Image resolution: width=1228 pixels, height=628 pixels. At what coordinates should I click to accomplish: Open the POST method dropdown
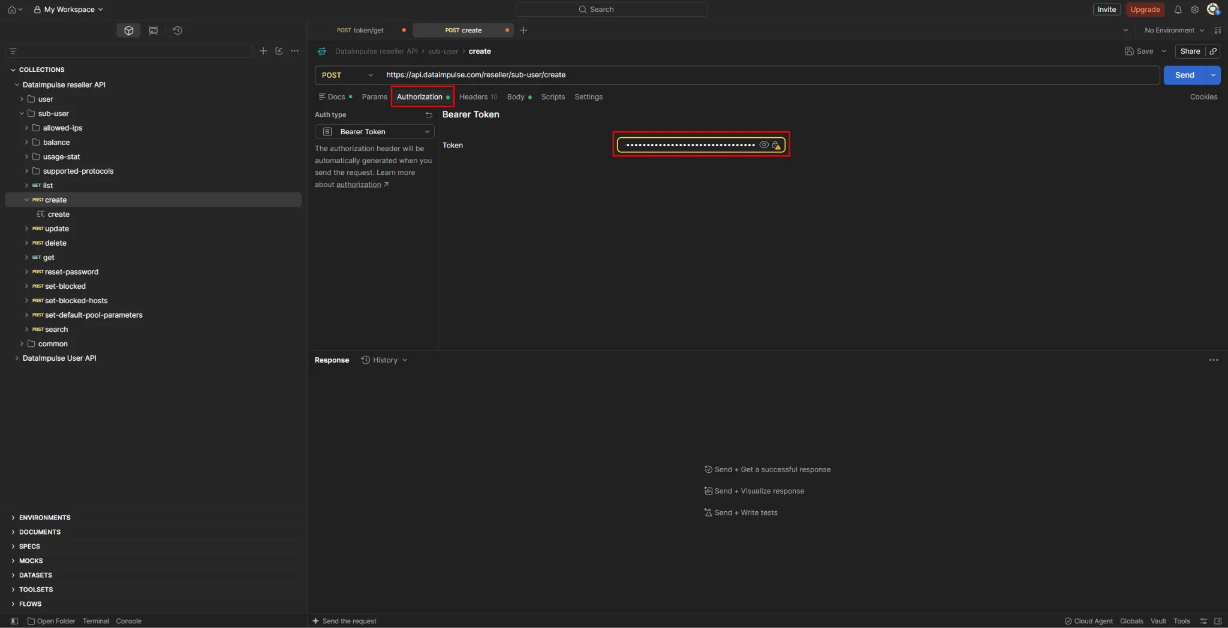point(347,75)
